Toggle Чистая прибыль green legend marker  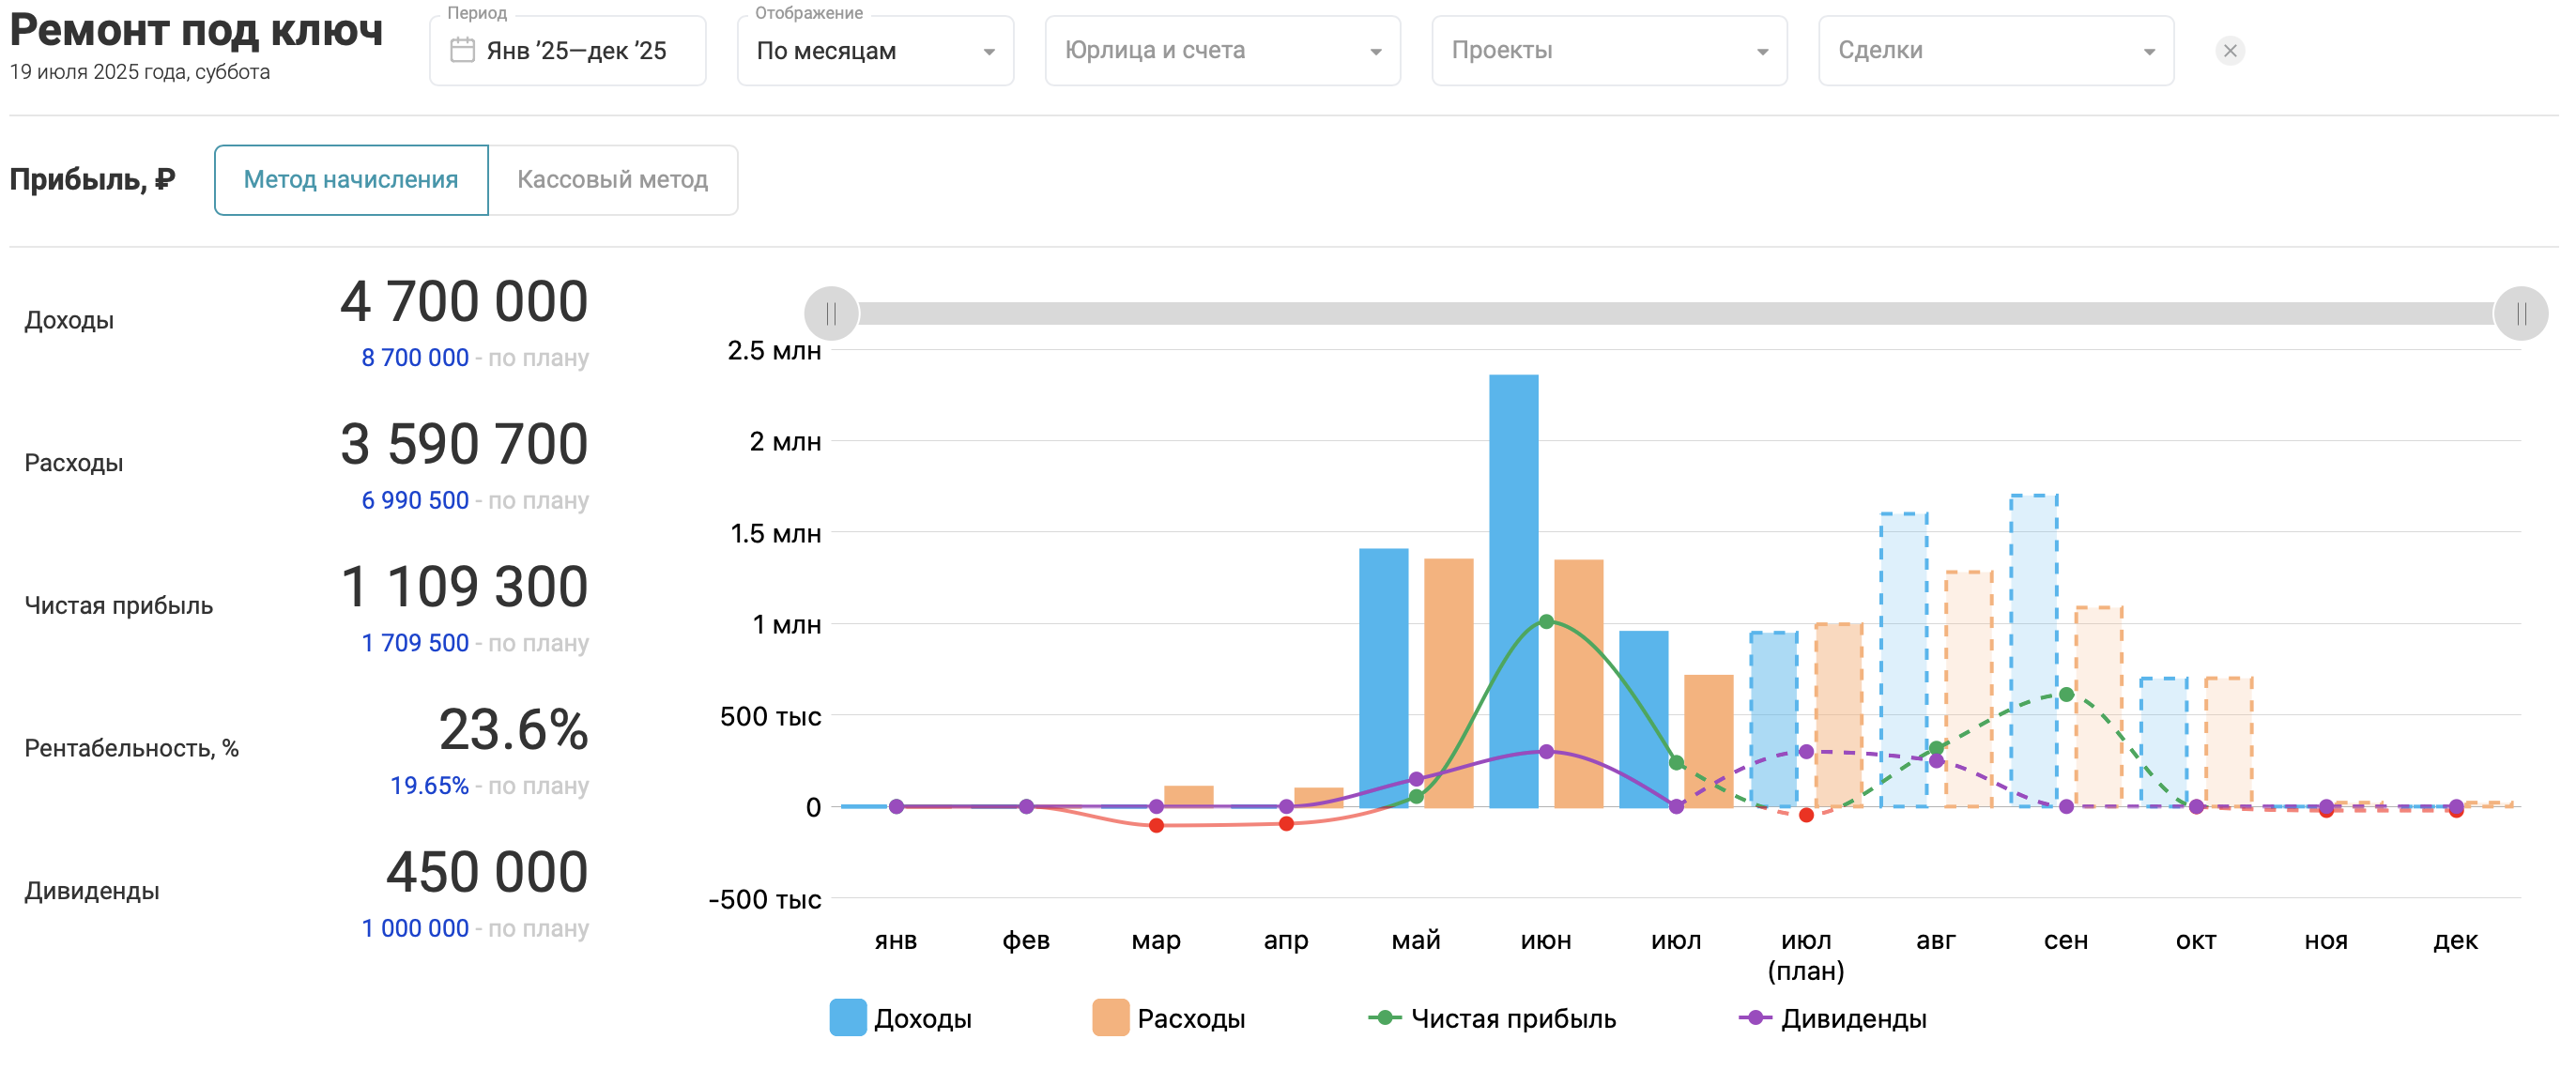[1384, 1017]
